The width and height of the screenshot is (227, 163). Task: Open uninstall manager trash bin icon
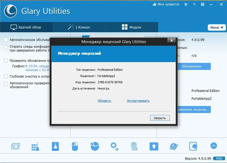click(x=134, y=146)
